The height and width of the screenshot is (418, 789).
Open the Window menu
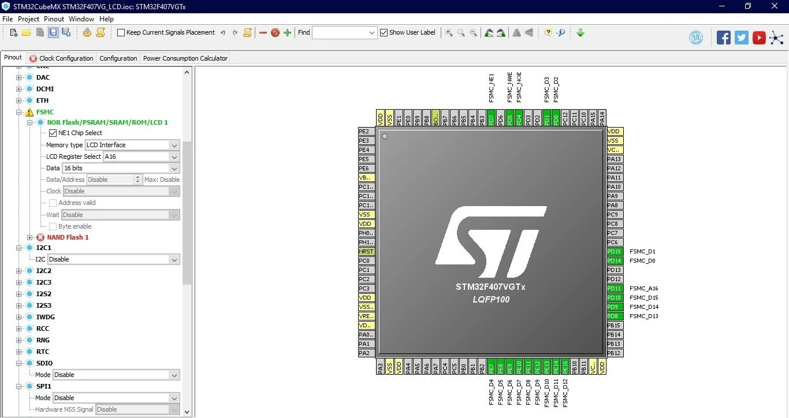81,19
